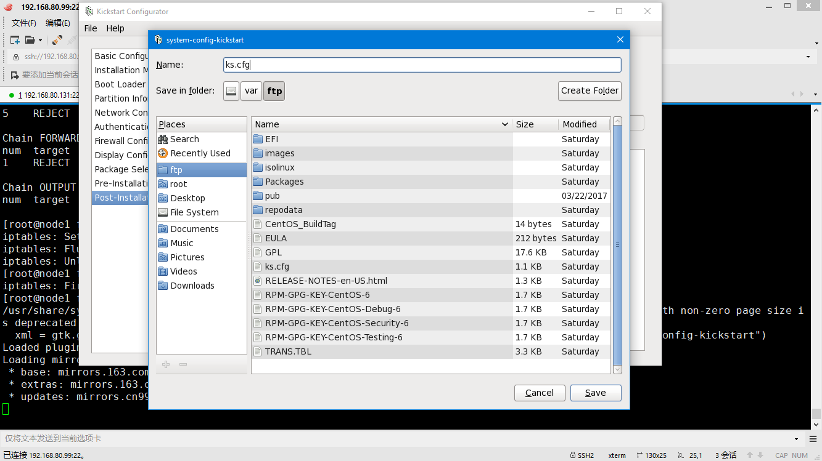The height and width of the screenshot is (461, 822).
Task: Click the SSH2 lock indicator in status bar
Action: coord(582,455)
